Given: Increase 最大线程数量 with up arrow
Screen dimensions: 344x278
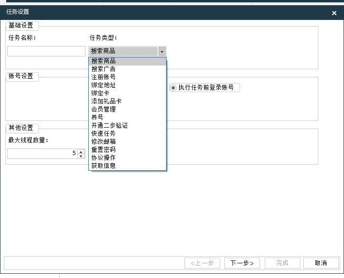Looking at the screenshot, I should click(81, 152).
